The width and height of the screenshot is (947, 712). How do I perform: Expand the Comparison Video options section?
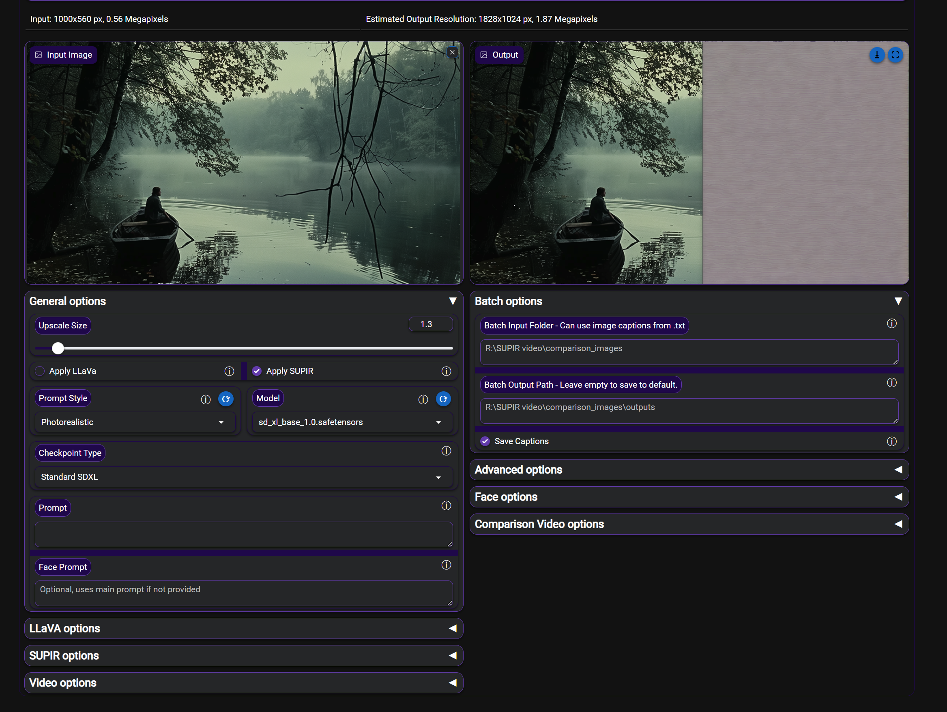tap(688, 524)
